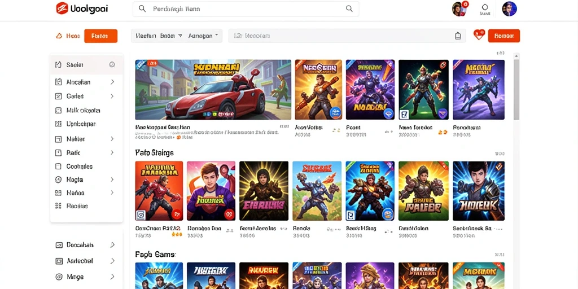Click the Nahien sidebar icon
Screen dimensions: 578x289
tap(58, 139)
